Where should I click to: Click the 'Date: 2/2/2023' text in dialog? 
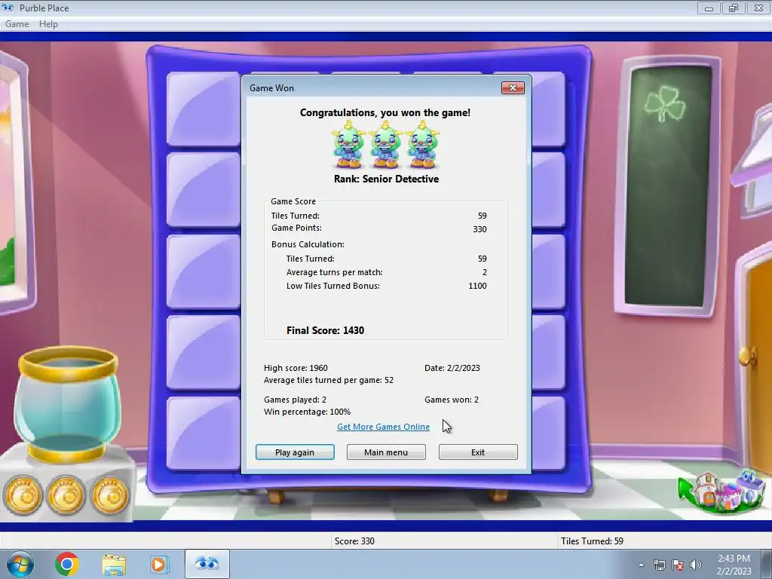(x=452, y=368)
